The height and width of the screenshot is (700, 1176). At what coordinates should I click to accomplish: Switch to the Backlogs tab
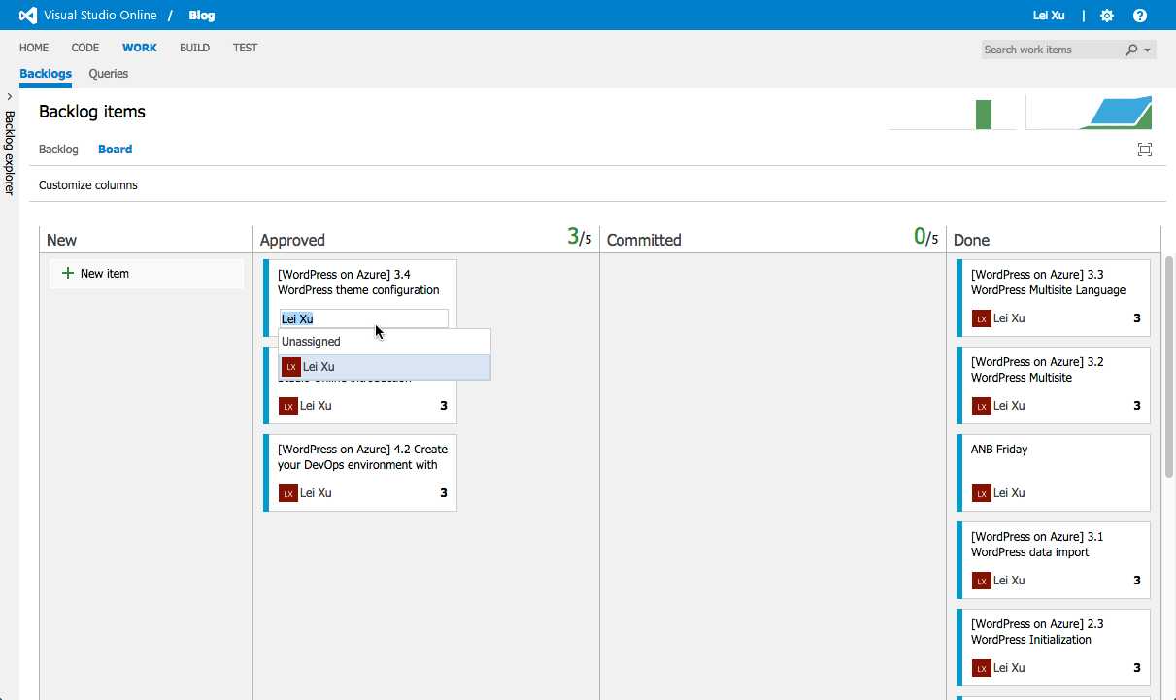click(46, 74)
